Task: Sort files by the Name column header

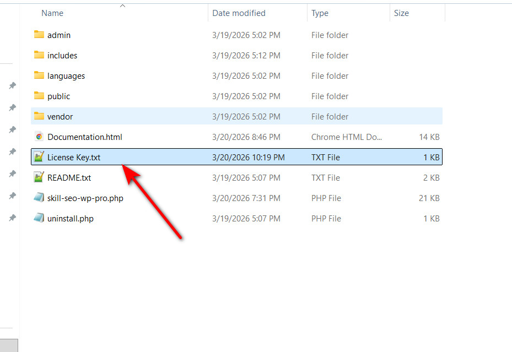Action: [52, 13]
